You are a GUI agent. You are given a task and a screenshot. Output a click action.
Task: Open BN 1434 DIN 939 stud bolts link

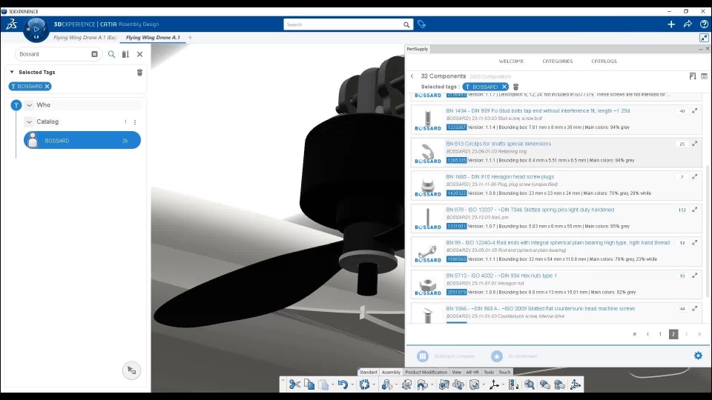click(538, 110)
